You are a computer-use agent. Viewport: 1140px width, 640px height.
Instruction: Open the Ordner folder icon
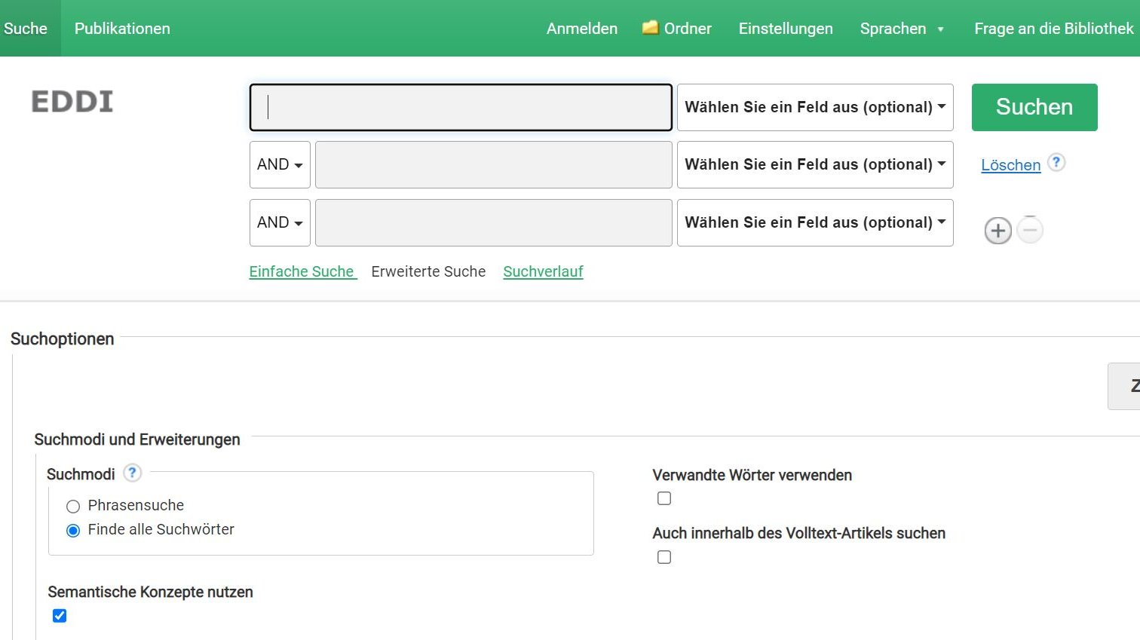pyautogui.click(x=650, y=28)
